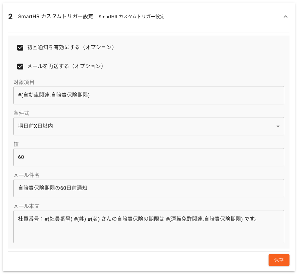Click the メール件名 input field
The image size is (298, 274).
(x=149, y=188)
